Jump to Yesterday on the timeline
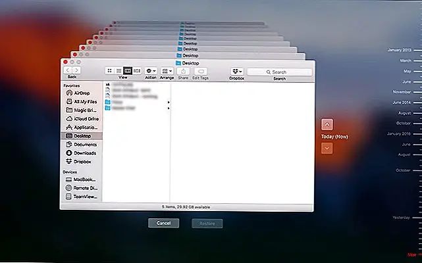 coord(401,218)
